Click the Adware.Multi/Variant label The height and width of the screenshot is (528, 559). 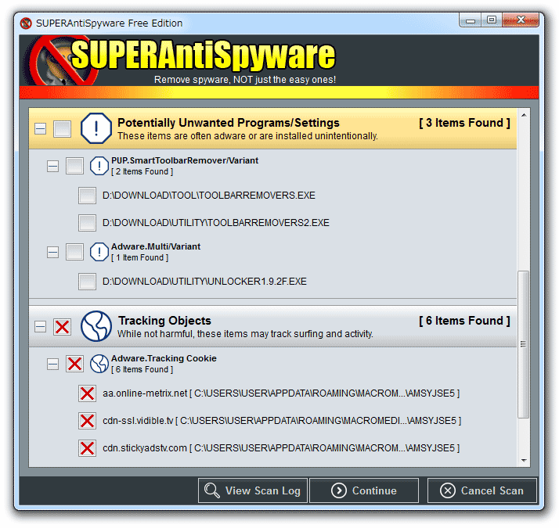point(156,246)
